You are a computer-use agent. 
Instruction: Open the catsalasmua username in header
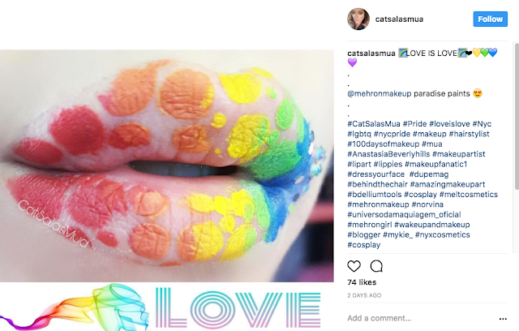coord(399,19)
